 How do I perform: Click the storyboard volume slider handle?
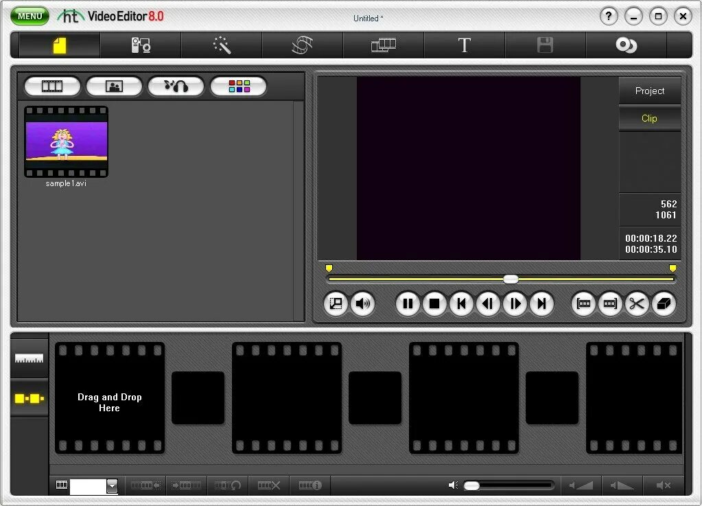[471, 486]
